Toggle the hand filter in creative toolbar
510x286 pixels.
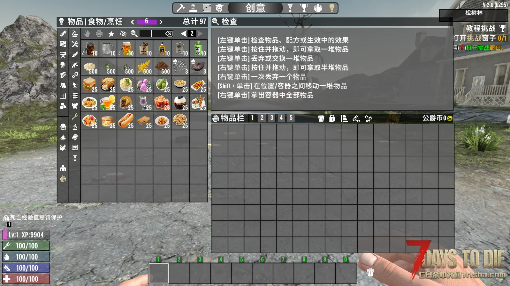(x=87, y=33)
